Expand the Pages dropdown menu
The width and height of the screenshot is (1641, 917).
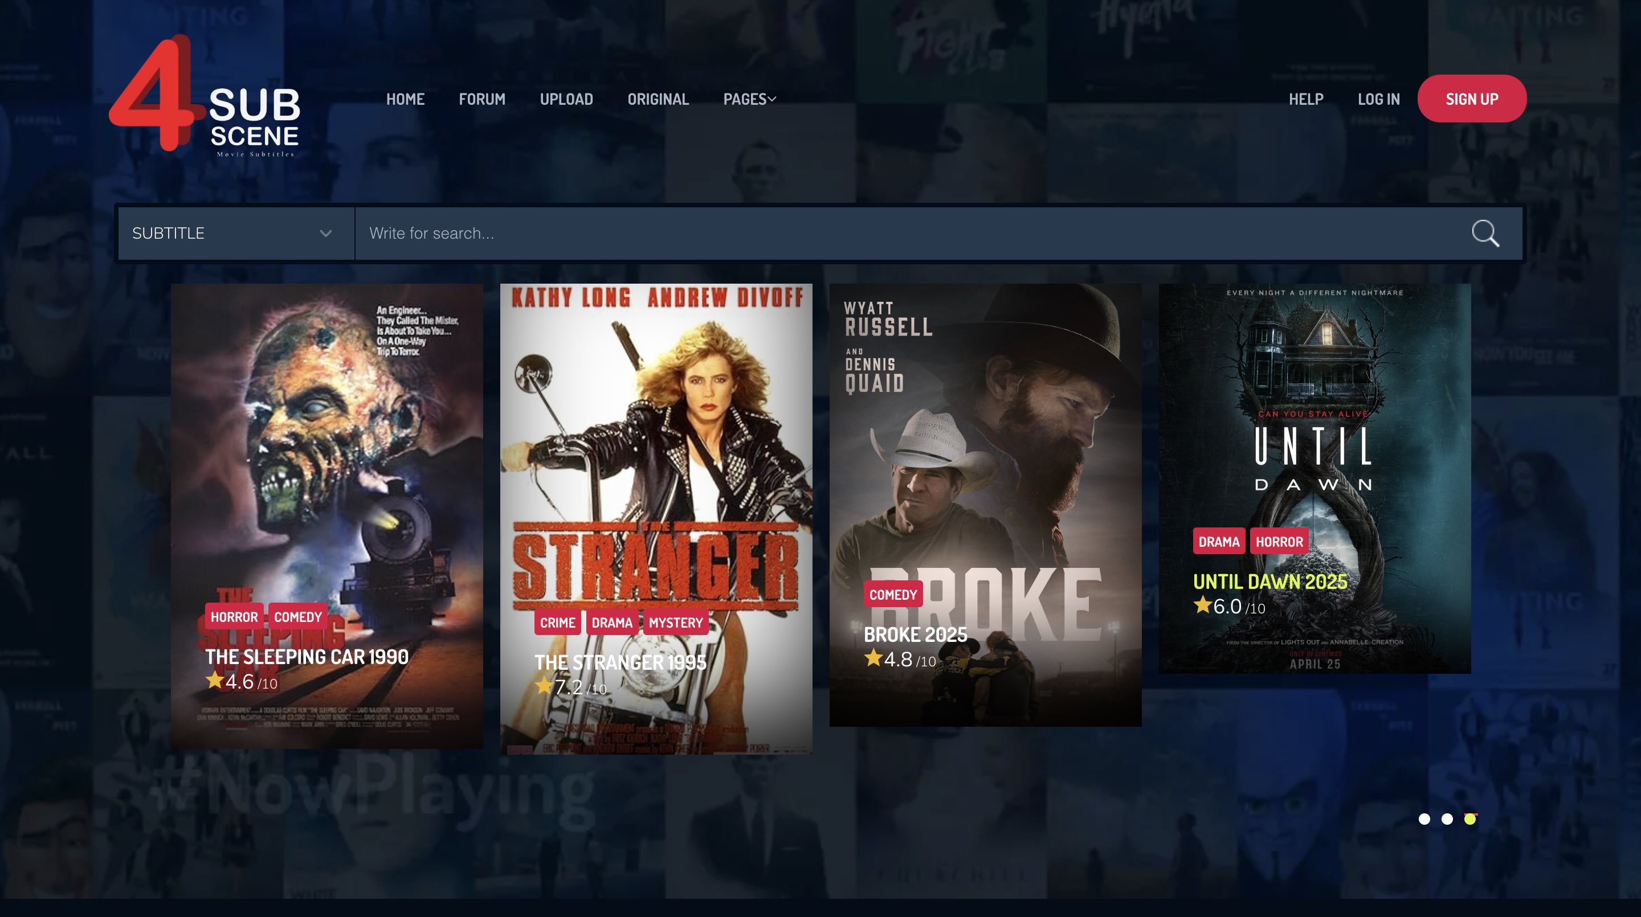[749, 99]
